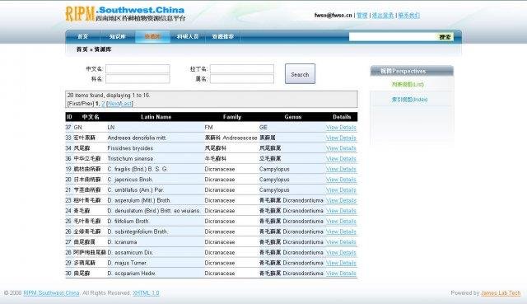View Details for C. fragilis row
The width and height of the screenshot is (527, 304).
point(341,169)
